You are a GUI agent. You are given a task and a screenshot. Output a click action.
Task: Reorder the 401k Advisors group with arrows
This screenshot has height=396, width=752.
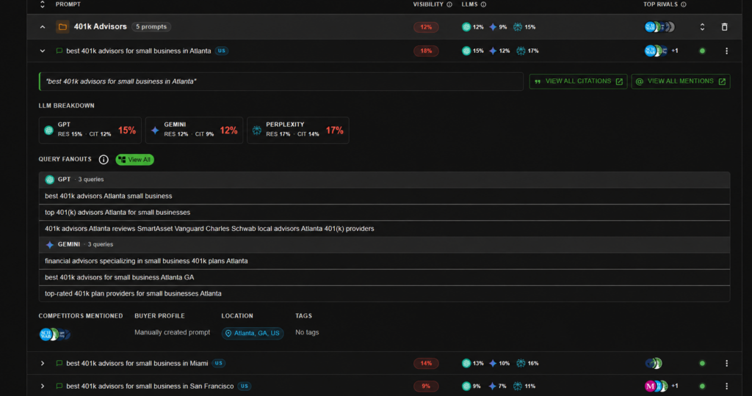tap(702, 27)
